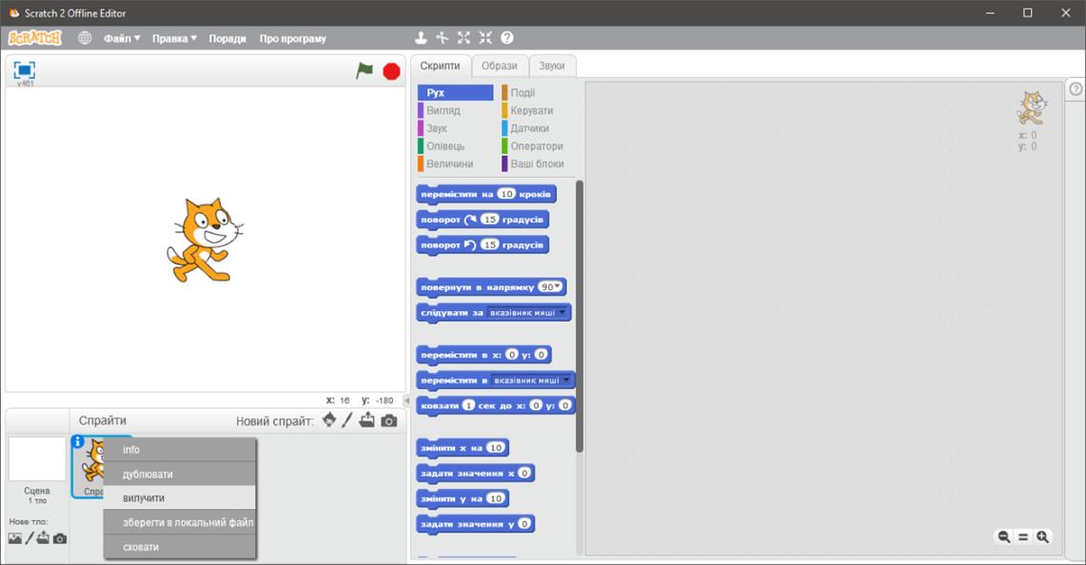Paint a new backdrop
Image resolution: width=1086 pixels, height=565 pixels.
[30, 538]
